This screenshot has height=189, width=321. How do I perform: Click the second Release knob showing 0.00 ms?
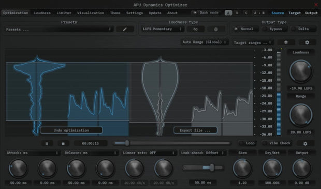click(106, 168)
